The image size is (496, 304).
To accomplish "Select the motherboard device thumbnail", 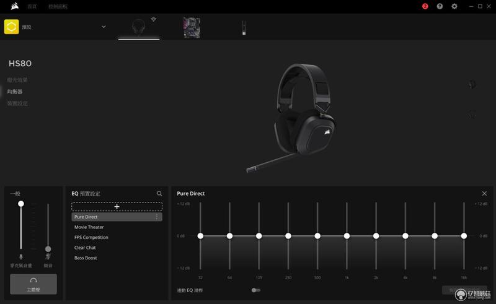I will click(x=192, y=27).
